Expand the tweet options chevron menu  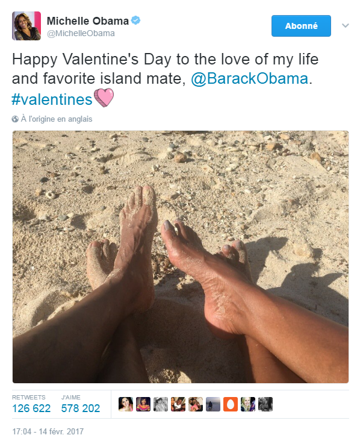(346, 26)
